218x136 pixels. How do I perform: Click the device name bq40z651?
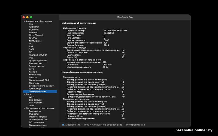click(x=109, y=33)
